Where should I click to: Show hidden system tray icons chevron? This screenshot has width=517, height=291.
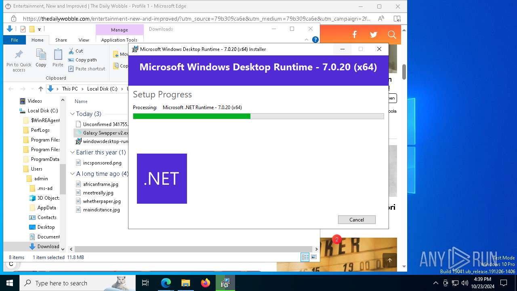[x=435, y=283]
